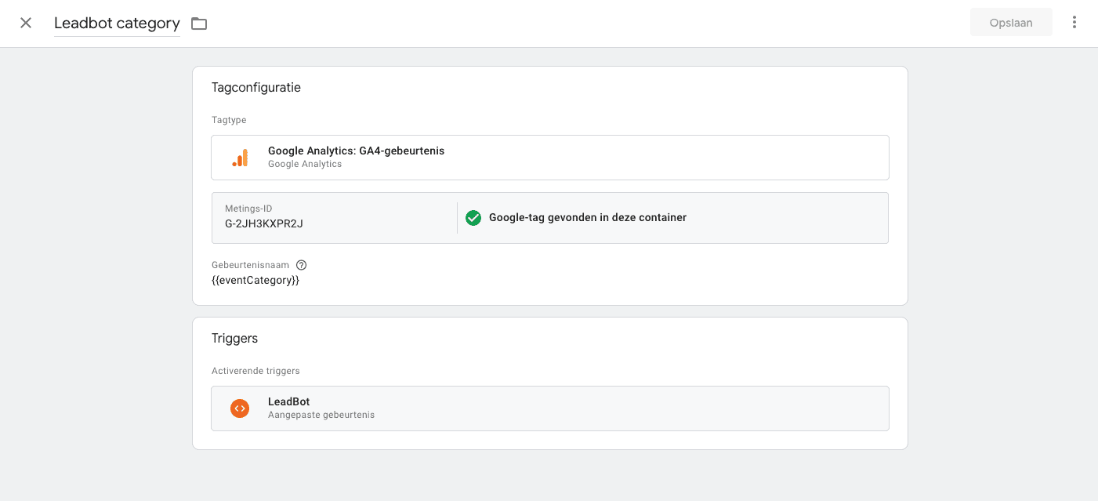Open the Gebeurtenisnaam help question mark icon
Screen dimensions: 1098x501
(302, 265)
